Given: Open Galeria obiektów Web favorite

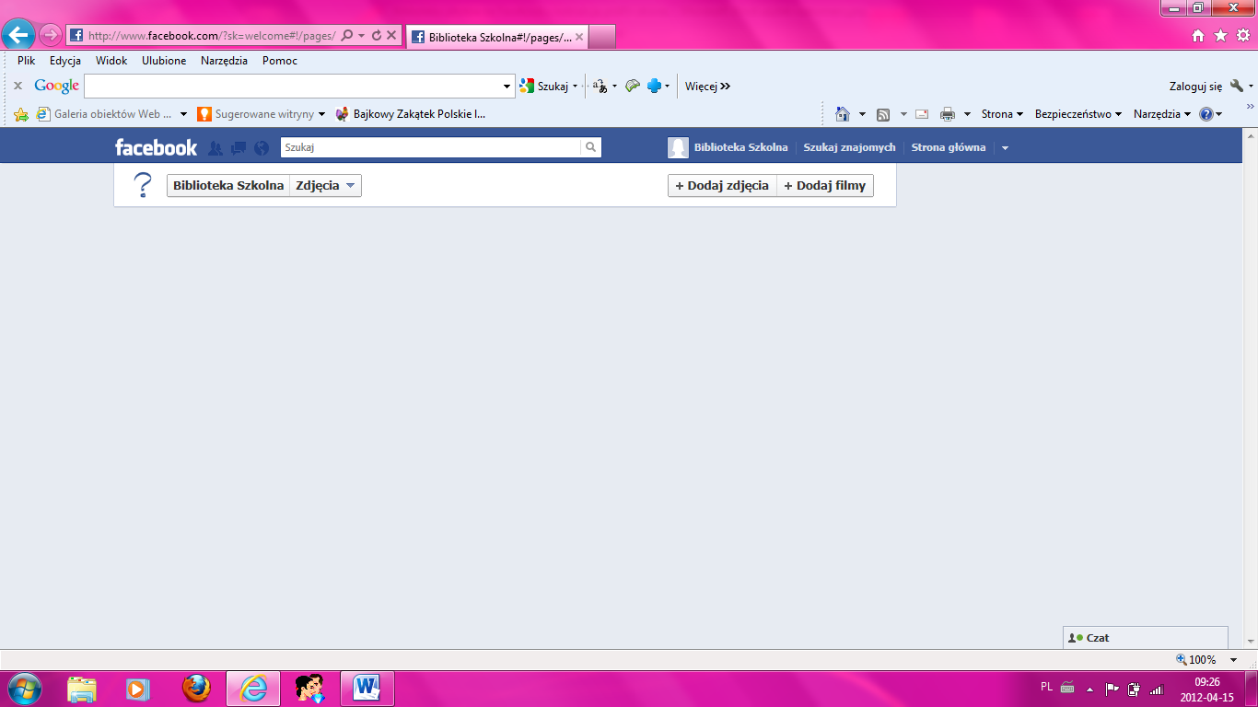Looking at the screenshot, I should click(x=104, y=114).
